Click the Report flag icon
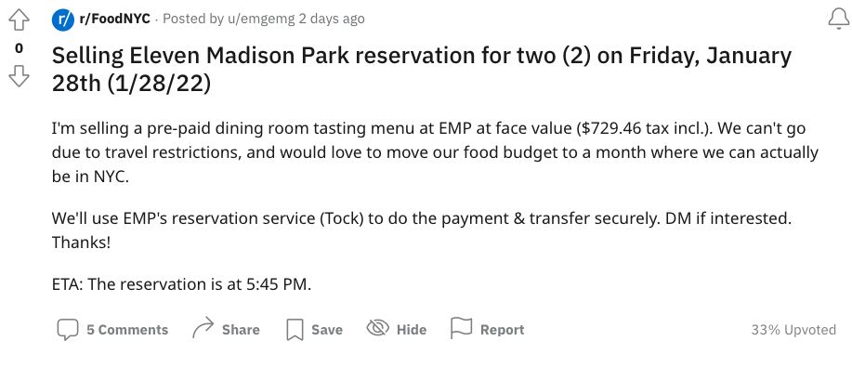This screenshot has height=367, width=852. coord(462,328)
